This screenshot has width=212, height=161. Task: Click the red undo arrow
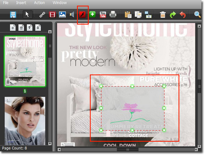coord(183,14)
